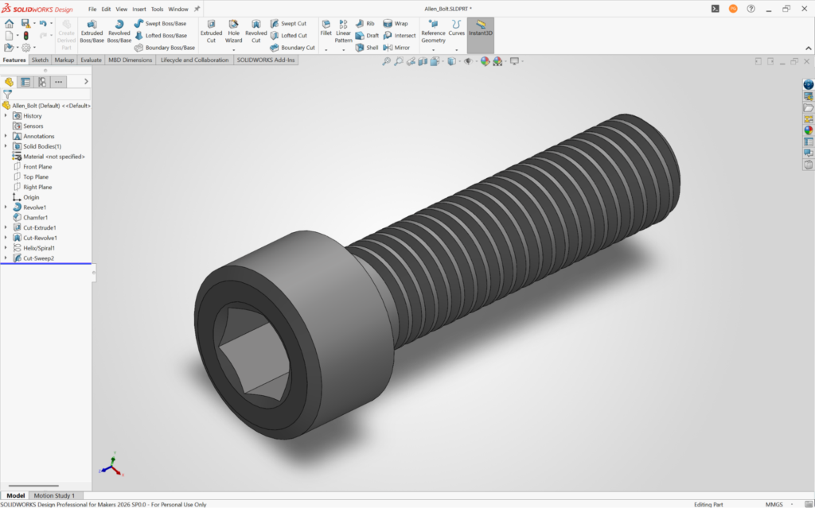Choose Boundary Cut
Screen dimensions: 815x508
coord(292,47)
